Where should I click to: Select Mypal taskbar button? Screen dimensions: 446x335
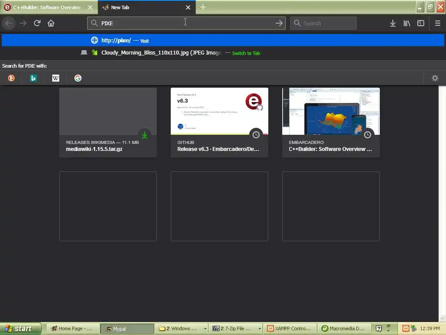click(127, 328)
